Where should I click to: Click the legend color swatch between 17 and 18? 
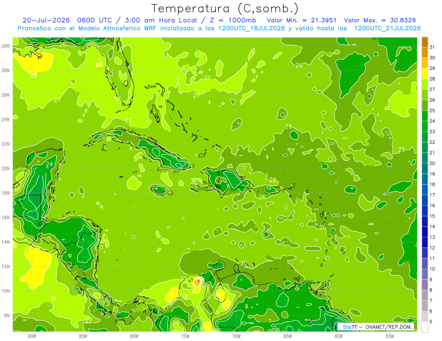click(425, 189)
